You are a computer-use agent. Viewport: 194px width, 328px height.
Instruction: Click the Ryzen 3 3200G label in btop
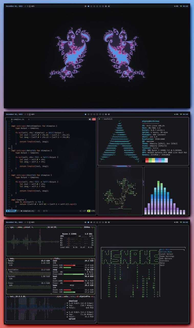(69, 234)
